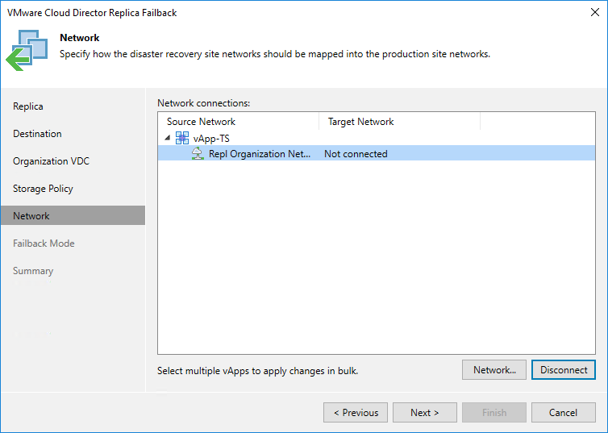This screenshot has height=433, width=608.
Task: Click the Source Network column header
Action: pyautogui.click(x=239, y=121)
